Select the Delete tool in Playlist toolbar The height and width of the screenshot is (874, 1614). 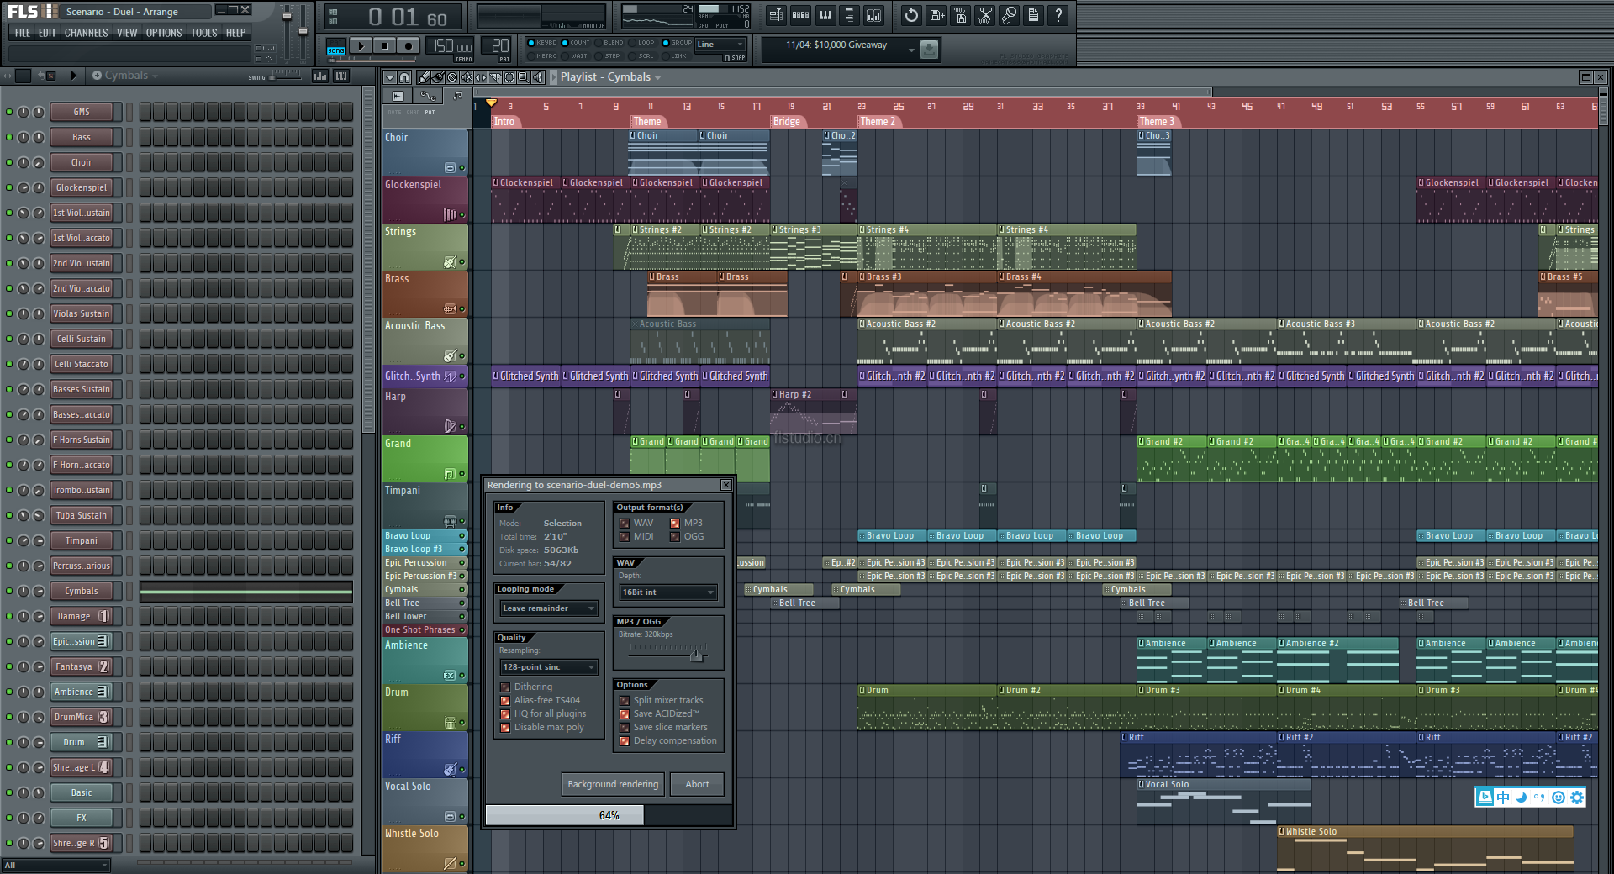point(452,77)
